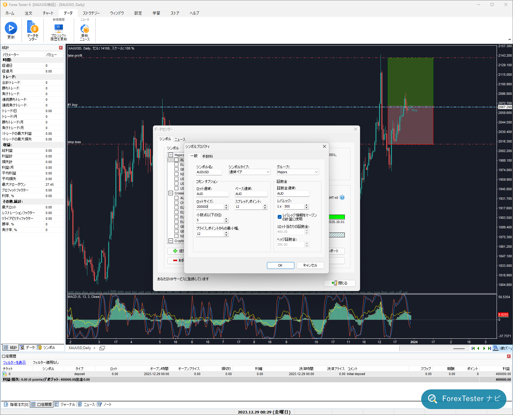Click the 更新 update icon in ribbon
Viewport: 513px width, 415px height.
pos(11,28)
